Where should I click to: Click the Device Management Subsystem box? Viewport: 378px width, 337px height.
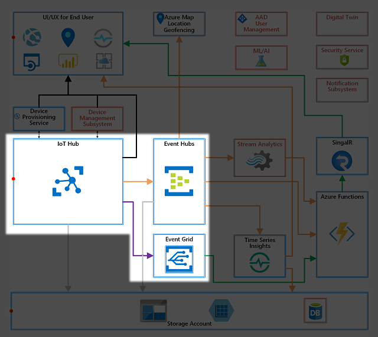97,119
